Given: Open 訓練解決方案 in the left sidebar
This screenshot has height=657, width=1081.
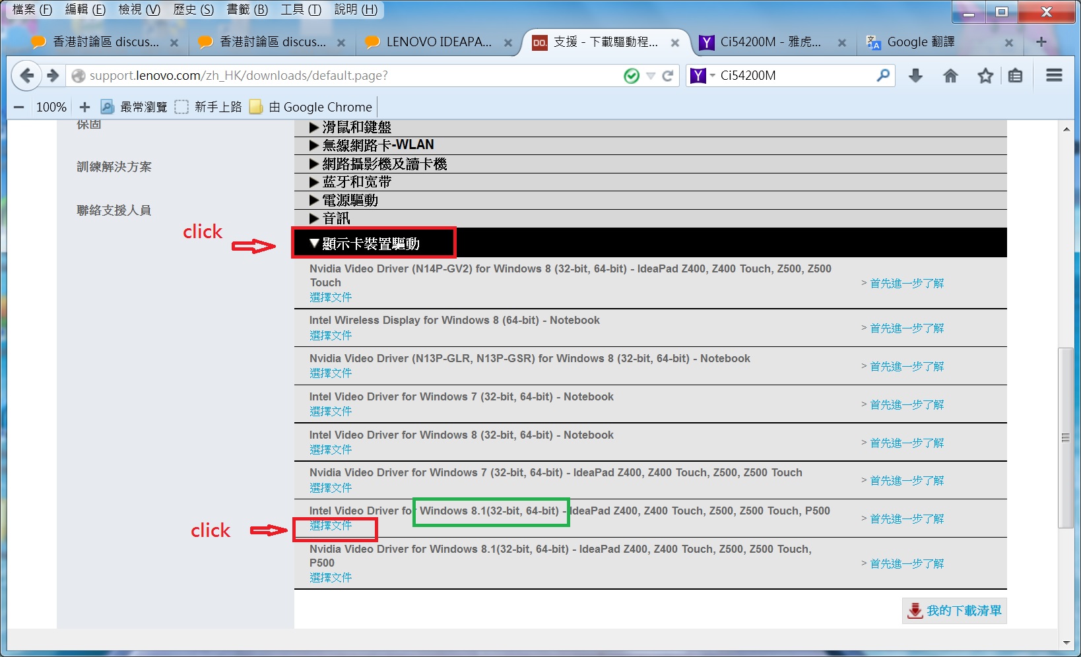Looking at the screenshot, I should [x=114, y=167].
